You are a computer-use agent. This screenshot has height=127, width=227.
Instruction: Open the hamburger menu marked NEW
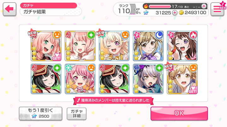217,9
